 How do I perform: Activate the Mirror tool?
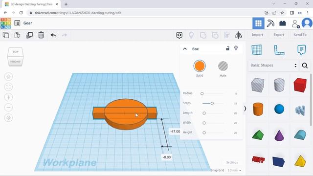[x=238, y=35]
